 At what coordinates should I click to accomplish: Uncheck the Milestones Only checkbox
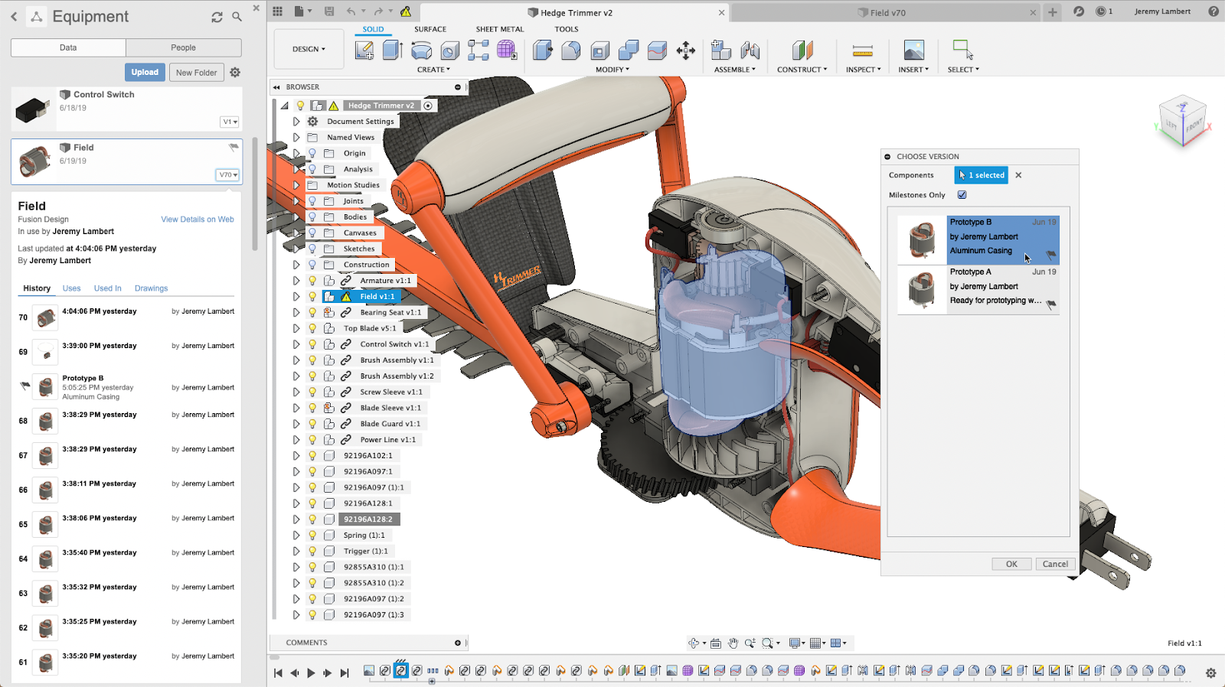coord(962,195)
